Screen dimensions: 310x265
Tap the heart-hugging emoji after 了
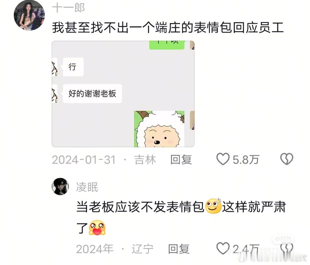coord(97,228)
